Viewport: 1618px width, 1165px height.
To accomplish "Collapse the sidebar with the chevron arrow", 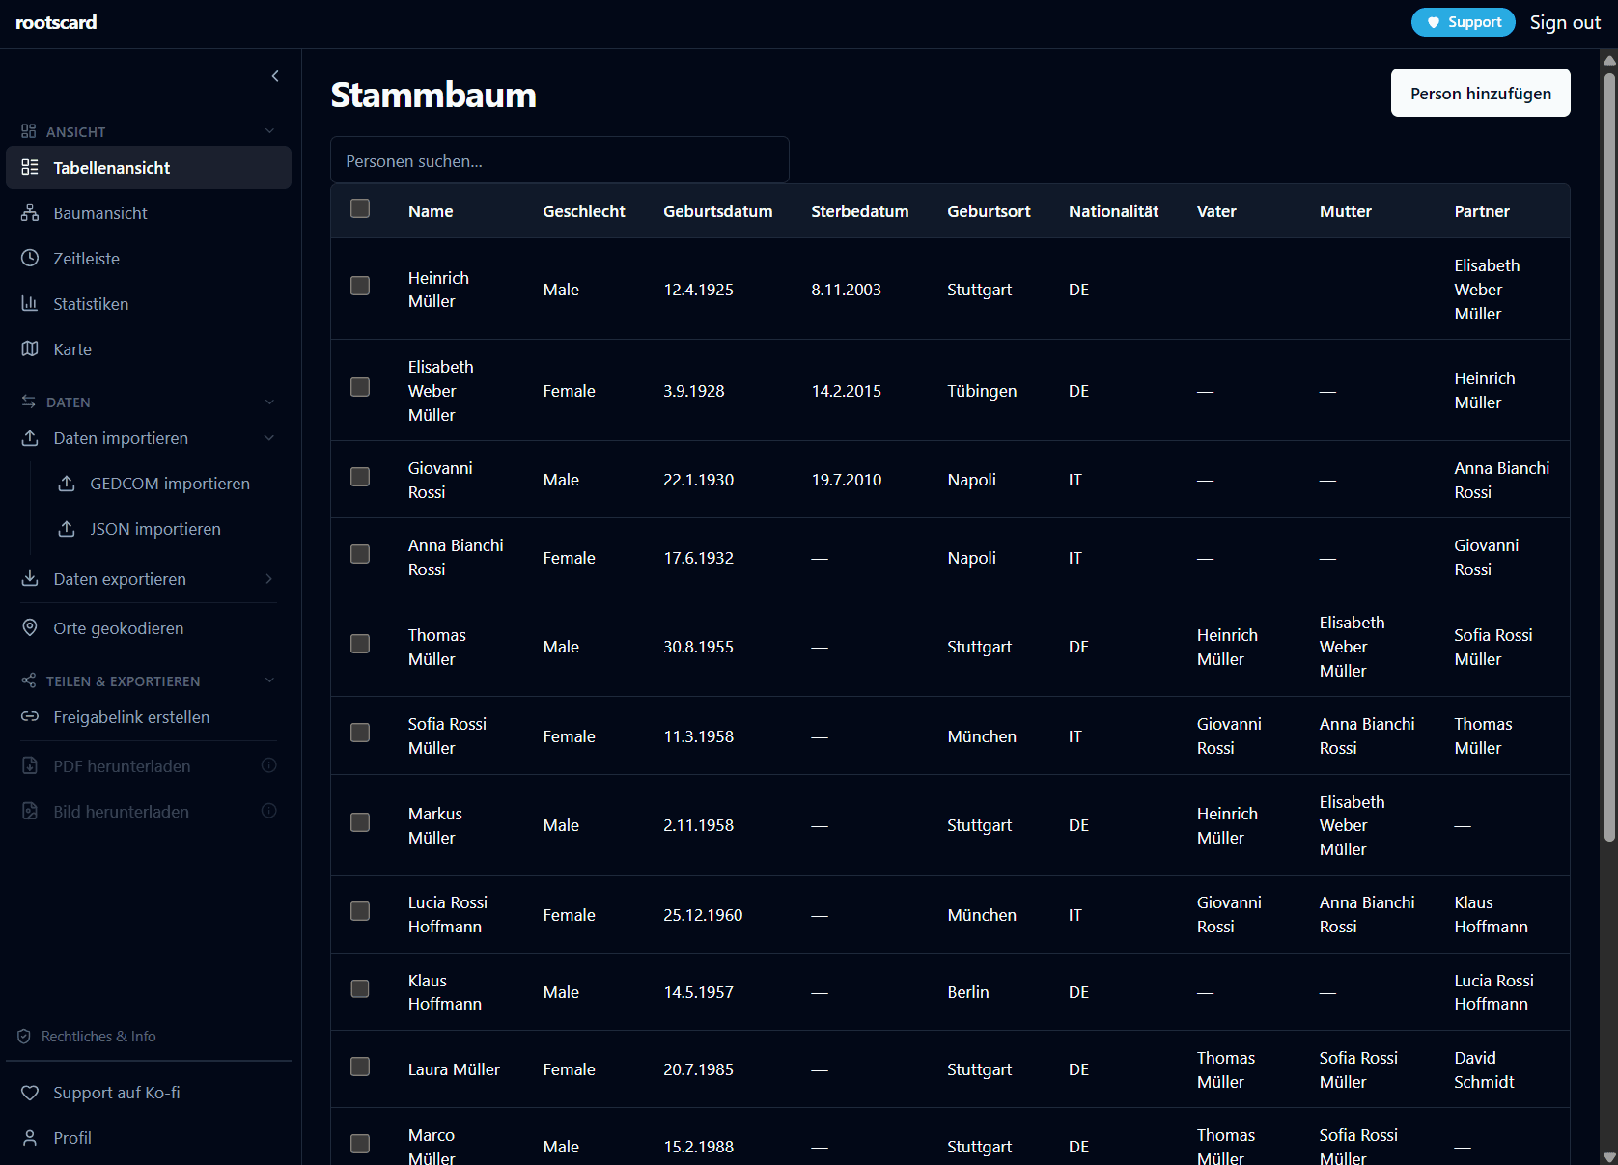I will coord(275,76).
